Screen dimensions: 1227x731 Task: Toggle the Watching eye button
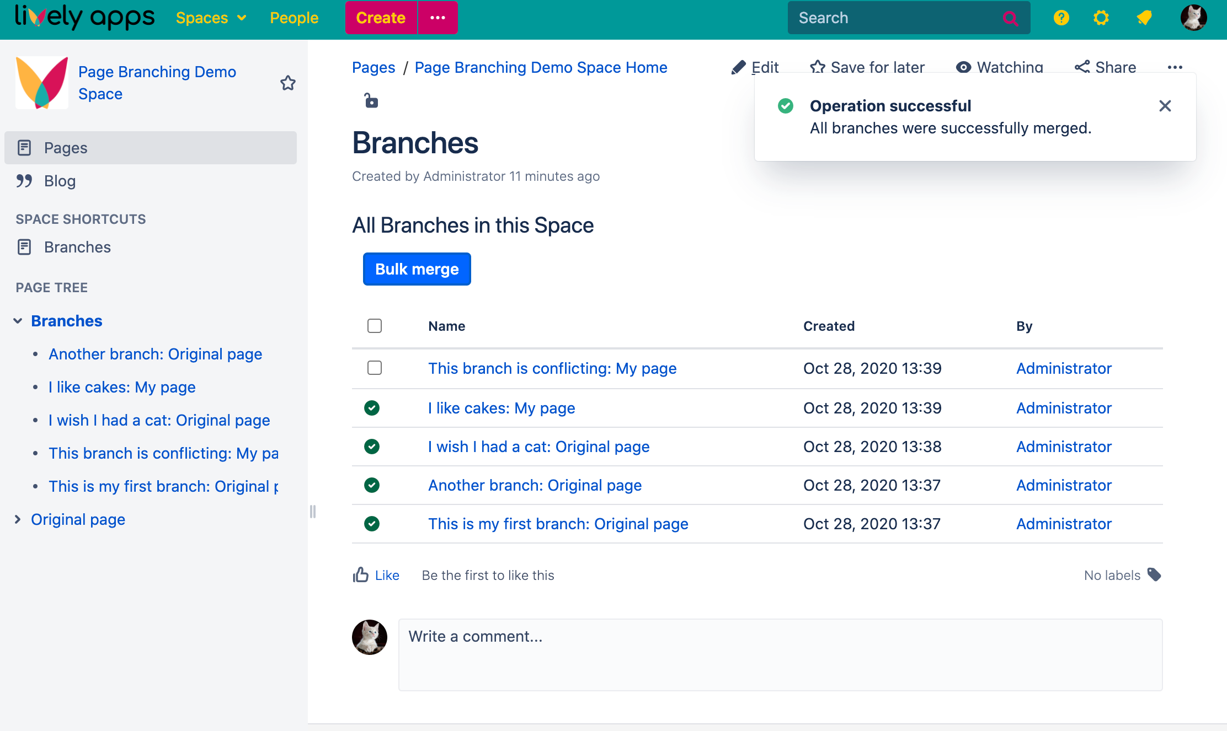[1000, 67]
